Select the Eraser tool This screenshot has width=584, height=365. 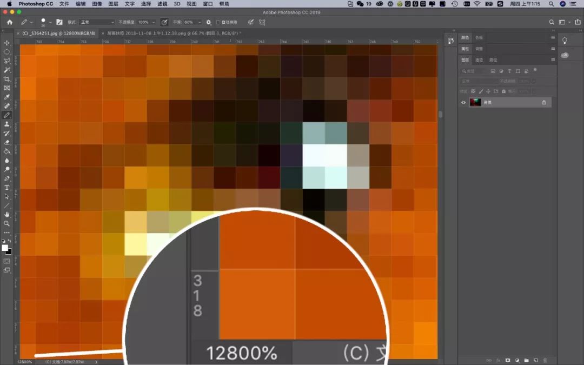point(6,142)
